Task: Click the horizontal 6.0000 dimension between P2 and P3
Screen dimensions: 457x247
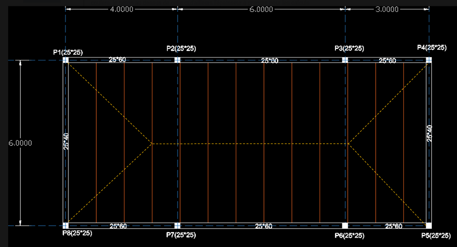Action: point(261,9)
